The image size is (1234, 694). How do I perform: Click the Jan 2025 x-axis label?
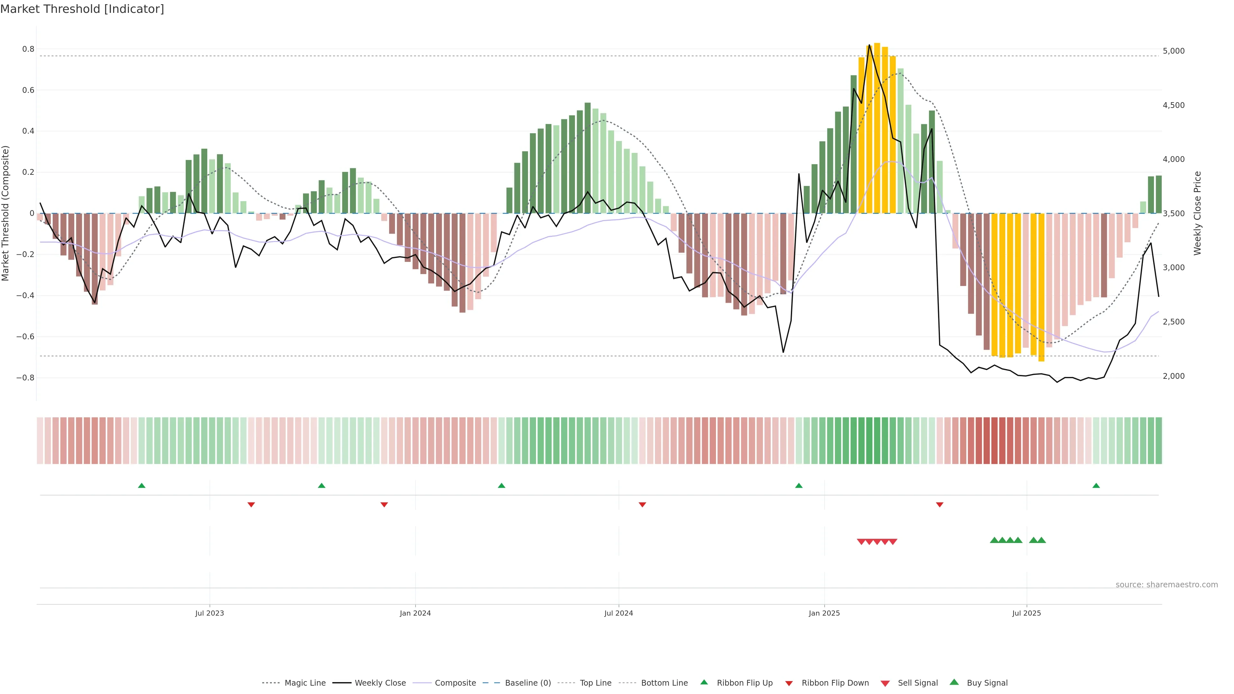(x=824, y=613)
